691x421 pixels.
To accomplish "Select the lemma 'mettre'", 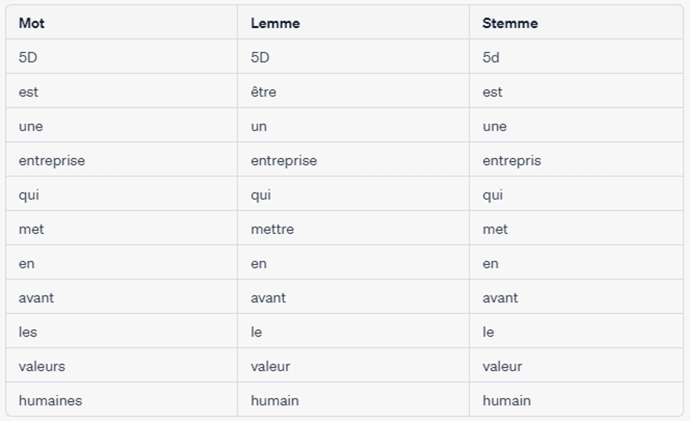I will click(x=272, y=229).
